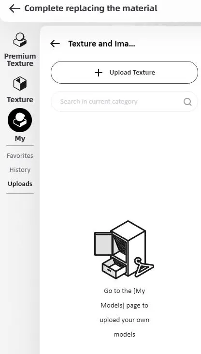The width and height of the screenshot is (201, 354).
Task: Click the Complete replacing the material title
Action: pos(91,8)
